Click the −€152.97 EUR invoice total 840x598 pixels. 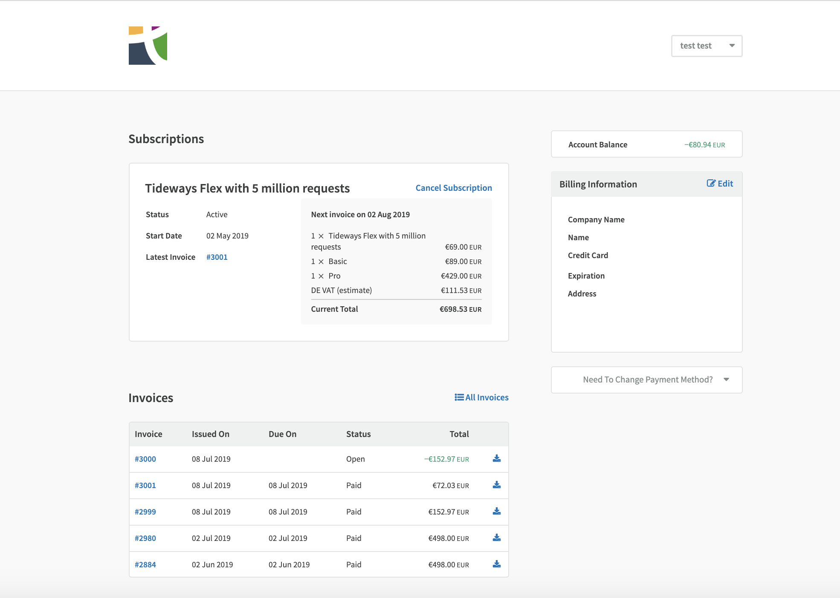[x=446, y=459]
